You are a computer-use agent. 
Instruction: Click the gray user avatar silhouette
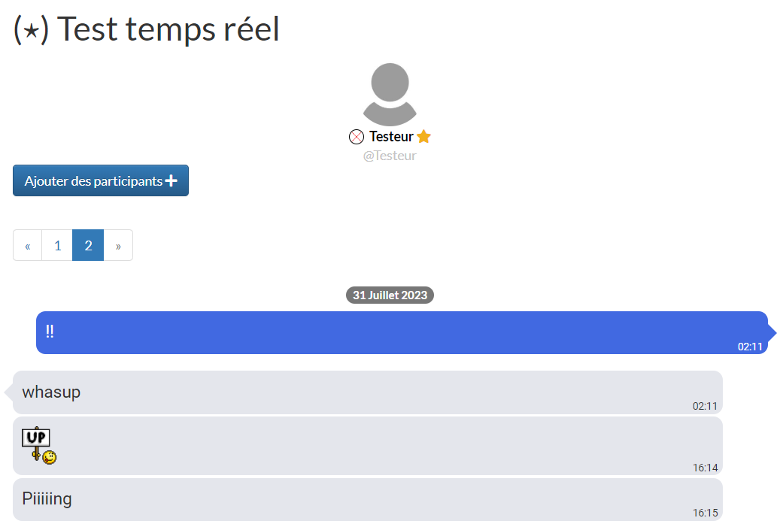(x=390, y=95)
